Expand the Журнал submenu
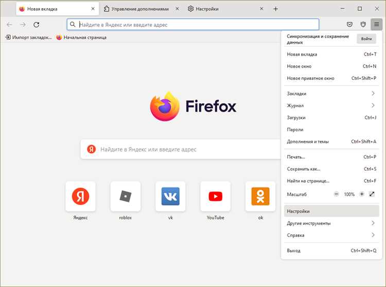The image size is (386, 287). coord(331,106)
